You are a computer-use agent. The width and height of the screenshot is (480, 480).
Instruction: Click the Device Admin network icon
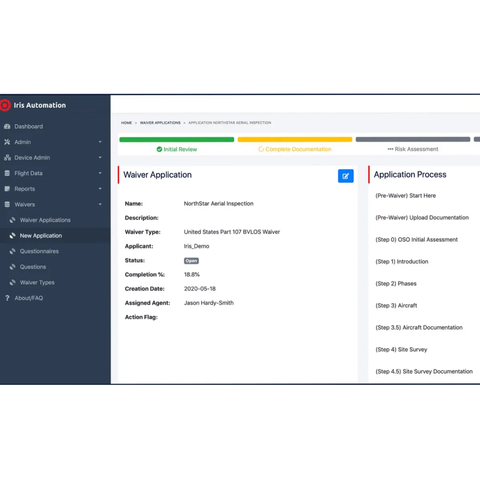tap(7, 158)
